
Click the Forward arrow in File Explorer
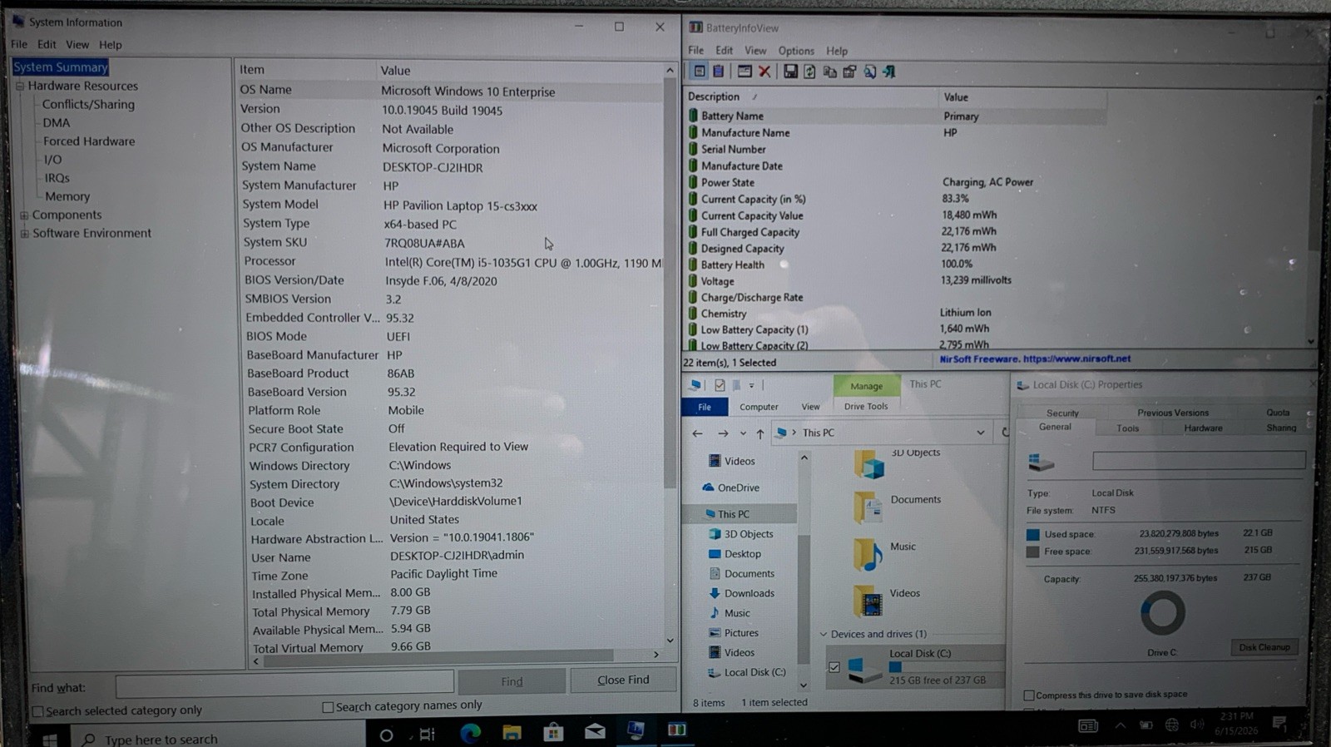coord(723,433)
